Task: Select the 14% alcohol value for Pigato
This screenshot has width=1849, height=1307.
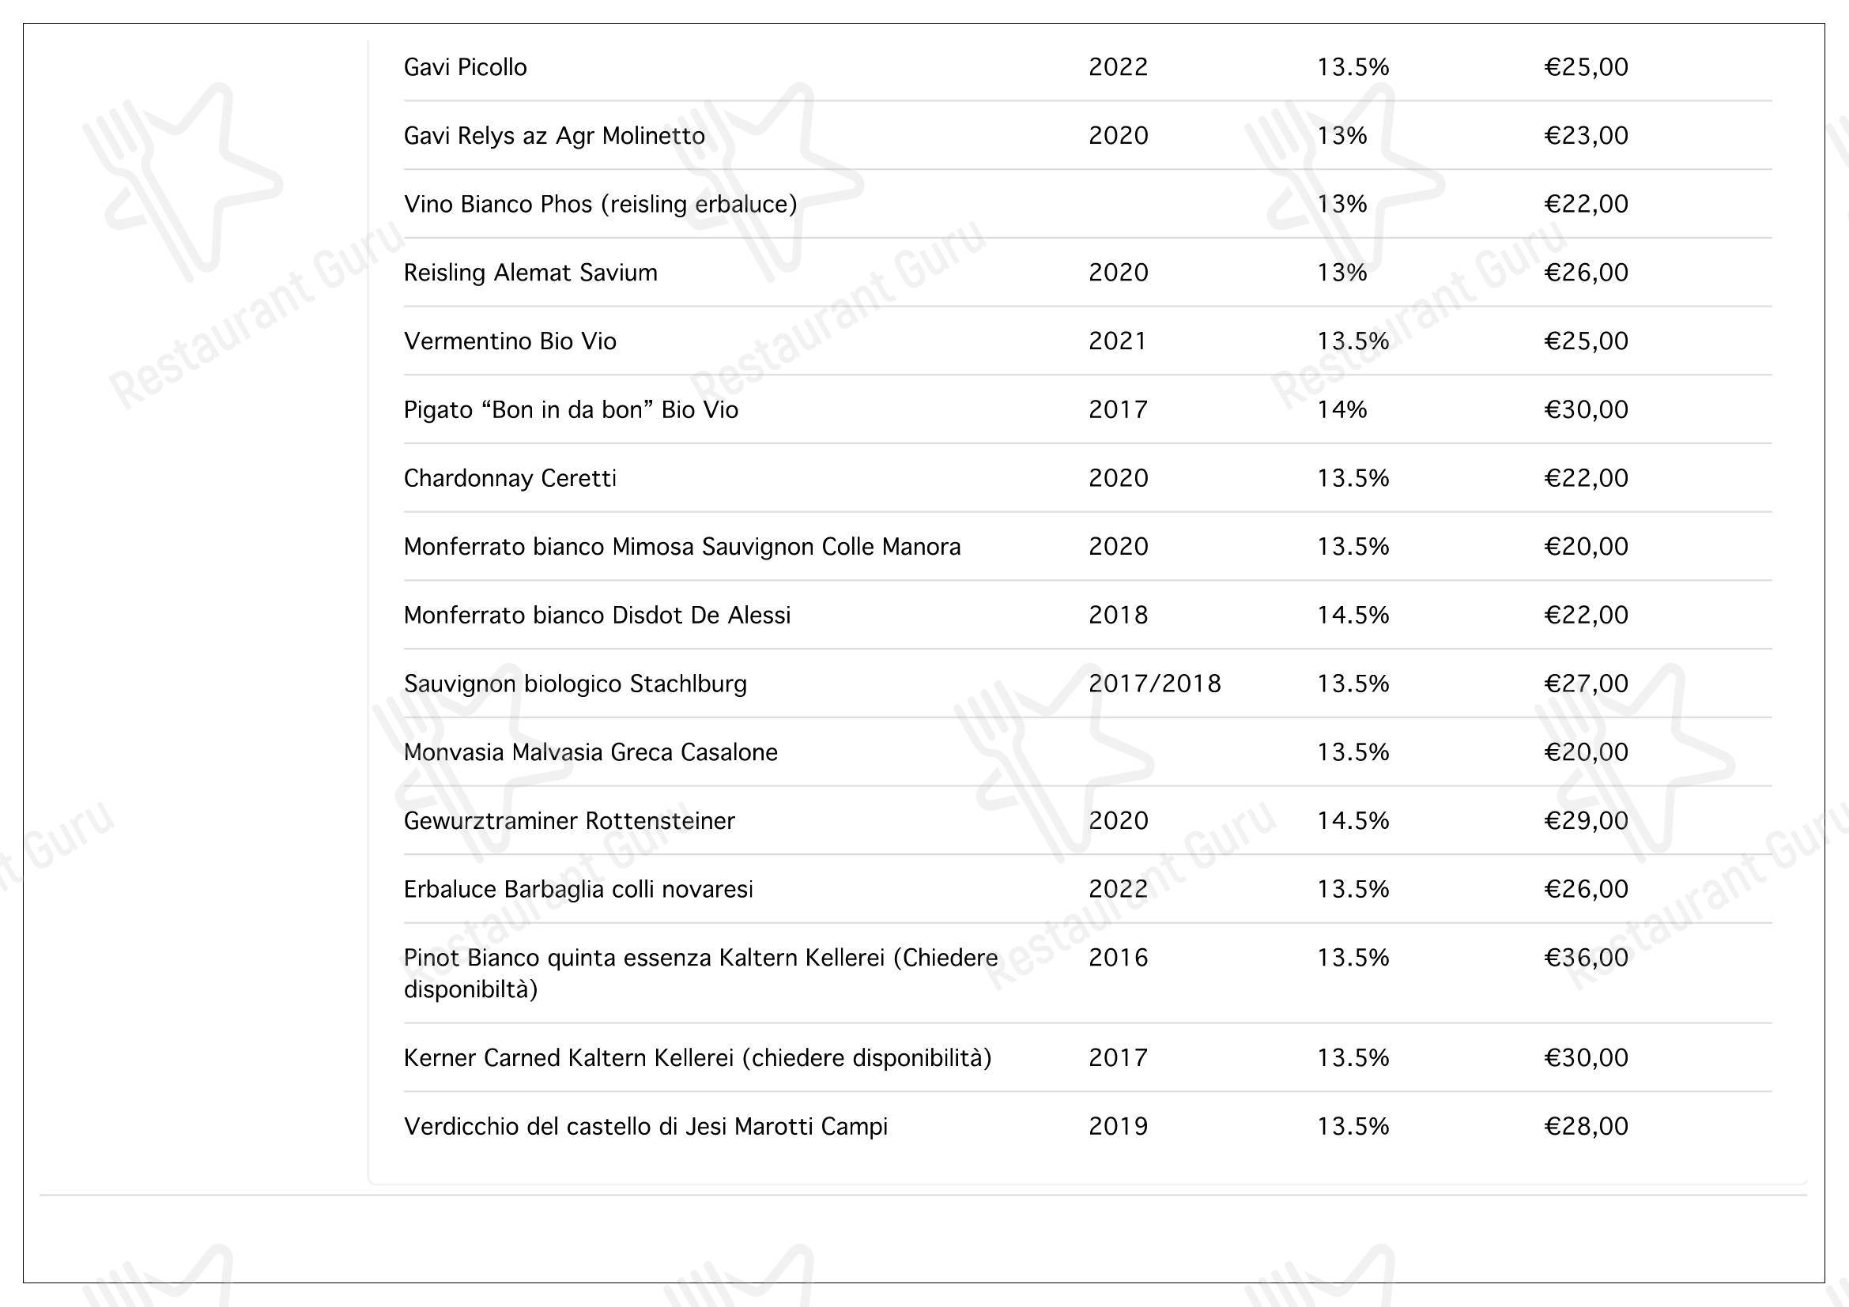Action: (1341, 409)
